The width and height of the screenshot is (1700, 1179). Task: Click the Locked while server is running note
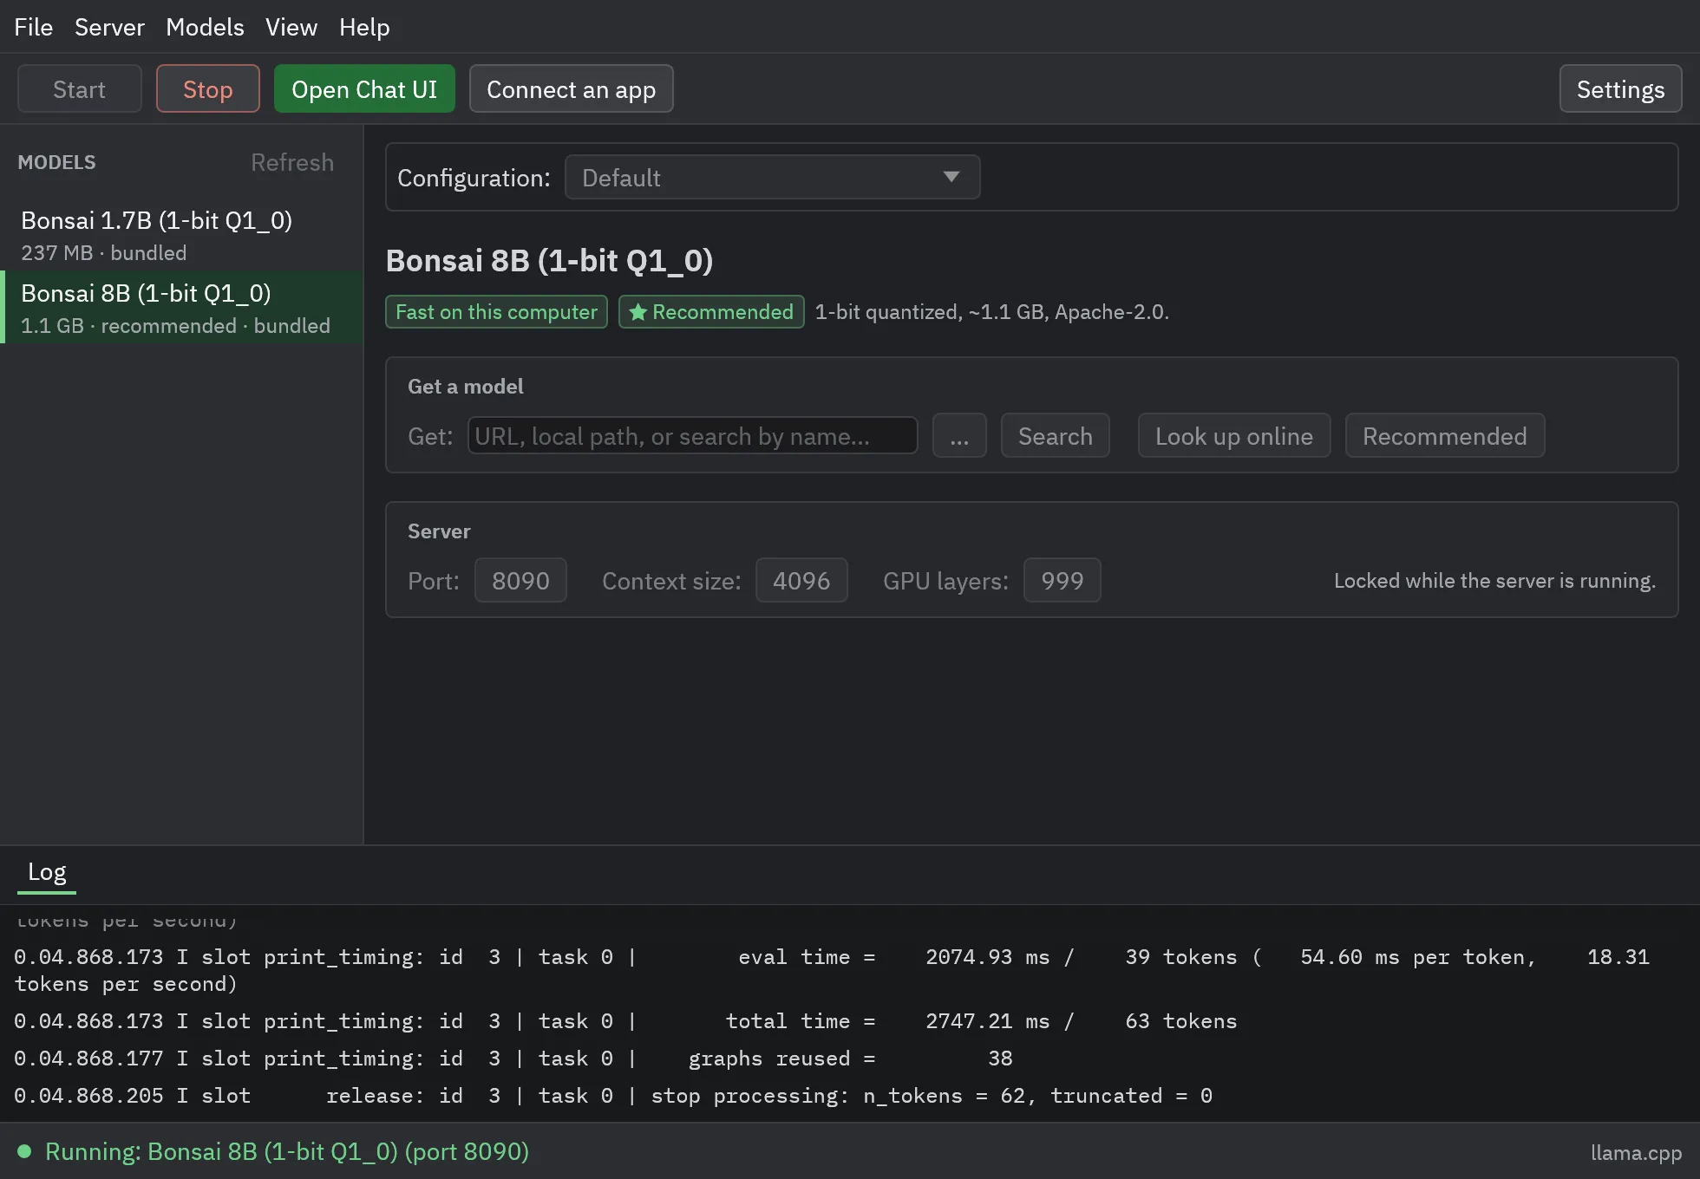point(1494,580)
